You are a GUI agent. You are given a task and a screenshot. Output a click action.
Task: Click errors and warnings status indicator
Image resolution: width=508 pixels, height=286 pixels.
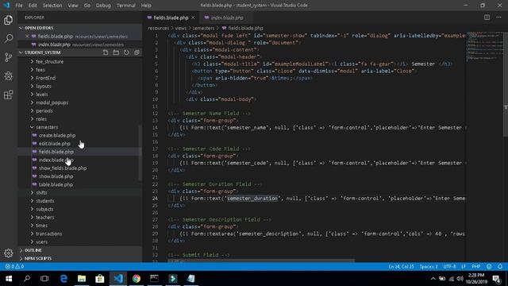(14, 267)
